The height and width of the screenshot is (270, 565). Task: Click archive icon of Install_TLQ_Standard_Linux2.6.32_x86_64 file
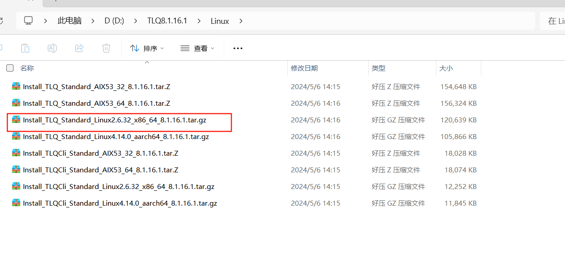[x=16, y=120]
